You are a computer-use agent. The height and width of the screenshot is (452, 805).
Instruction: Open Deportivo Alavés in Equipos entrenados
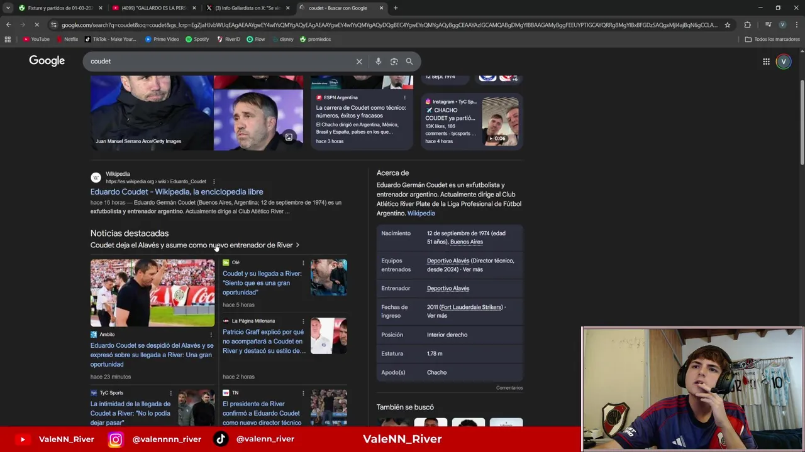pos(448,261)
